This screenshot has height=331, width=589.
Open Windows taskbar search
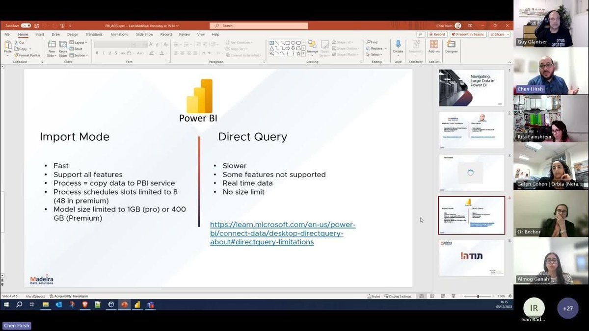coord(19,305)
